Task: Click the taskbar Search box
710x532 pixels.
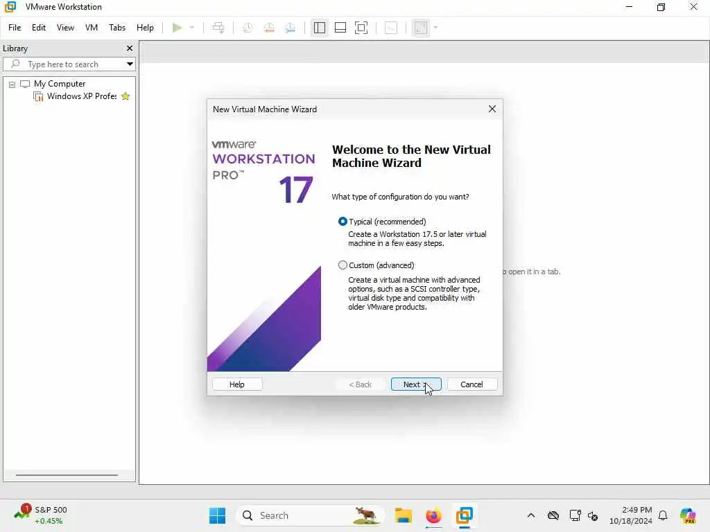Action: tap(310, 515)
